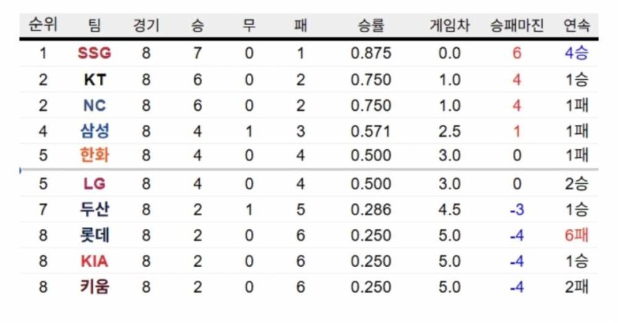
Task: Click the 승패마진 column header
Action: point(517,25)
